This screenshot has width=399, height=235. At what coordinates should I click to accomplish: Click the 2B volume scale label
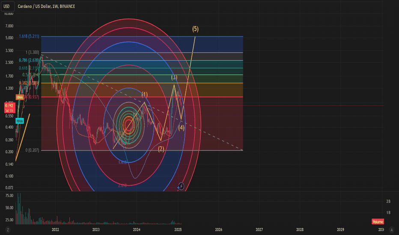[x=388, y=201]
